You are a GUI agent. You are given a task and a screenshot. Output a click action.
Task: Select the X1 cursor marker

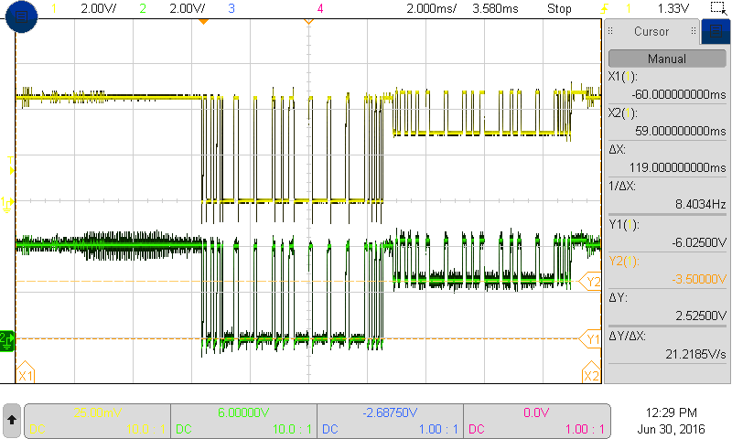[x=26, y=376]
